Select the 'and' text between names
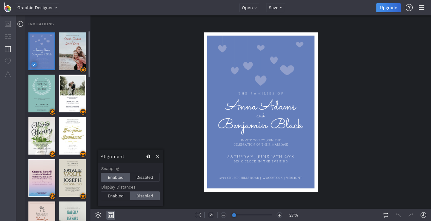 pyautogui.click(x=261, y=116)
